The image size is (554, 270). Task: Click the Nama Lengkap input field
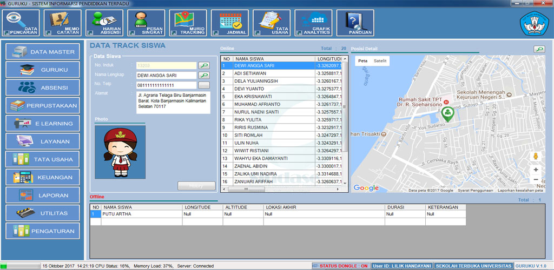click(166, 76)
